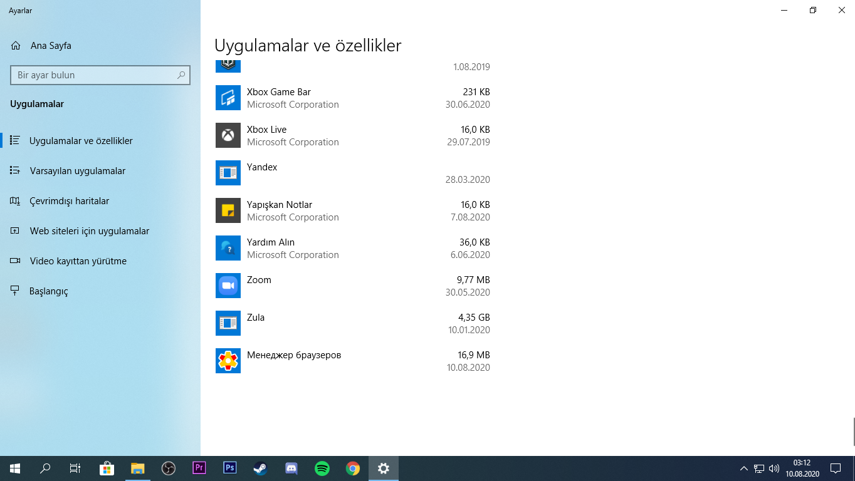Screen dimensions: 855x481
Task: Click the 4,35 GB size of Zula
Action: 474,318
